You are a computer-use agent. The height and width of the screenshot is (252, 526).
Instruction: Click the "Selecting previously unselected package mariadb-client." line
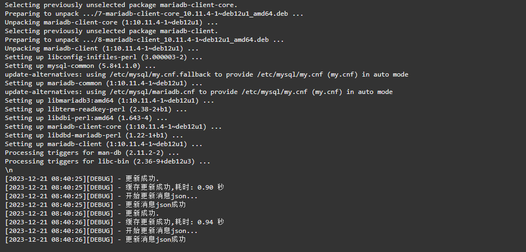click(x=111, y=31)
